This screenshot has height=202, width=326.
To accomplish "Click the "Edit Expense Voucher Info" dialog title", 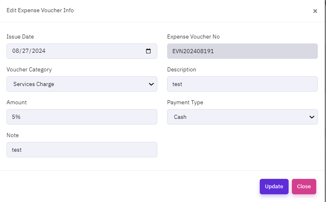I will click(x=40, y=10).
